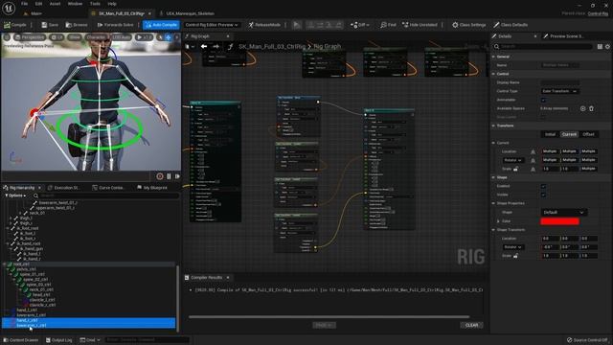Toggle Current Scale lock ratio icon
The width and height of the screenshot is (613, 345).
click(515, 169)
